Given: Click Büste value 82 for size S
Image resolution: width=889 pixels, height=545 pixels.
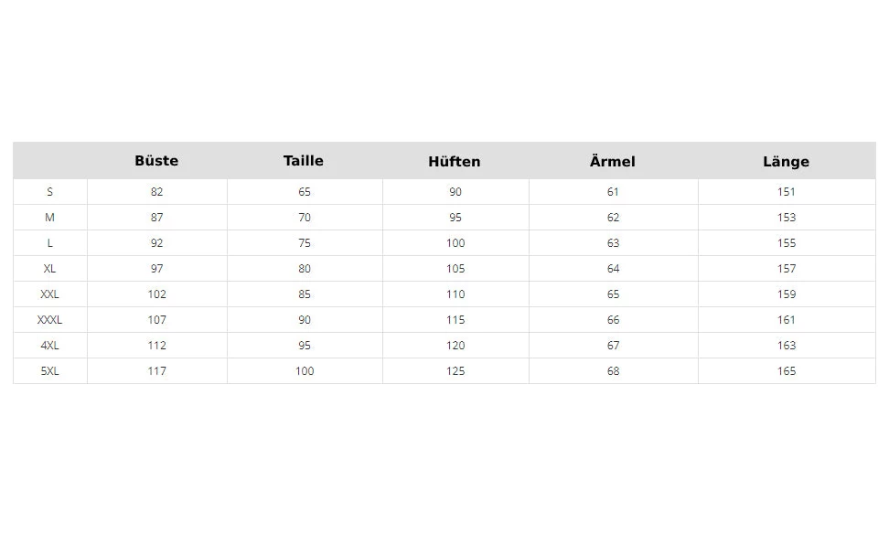Looking at the screenshot, I should 157,192.
